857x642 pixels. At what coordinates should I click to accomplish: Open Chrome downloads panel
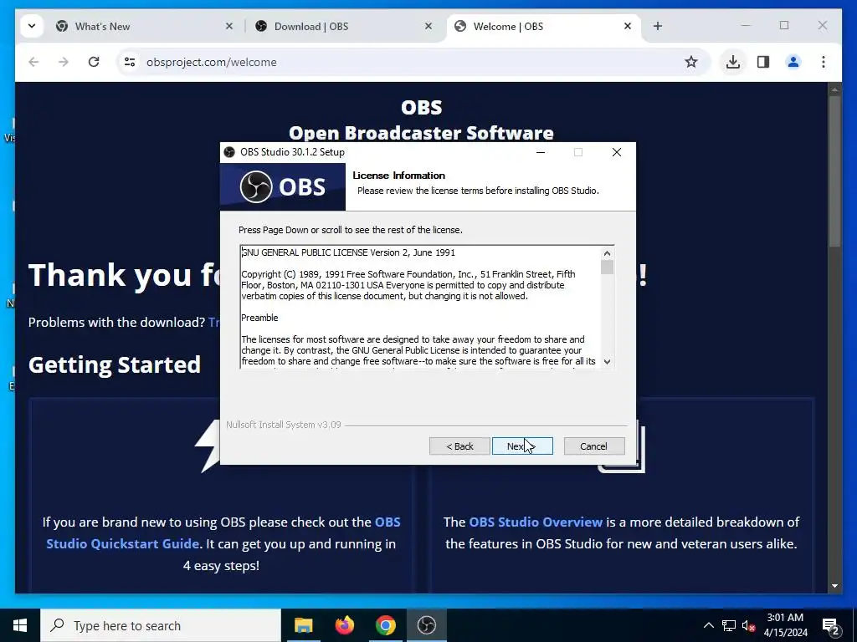point(733,62)
